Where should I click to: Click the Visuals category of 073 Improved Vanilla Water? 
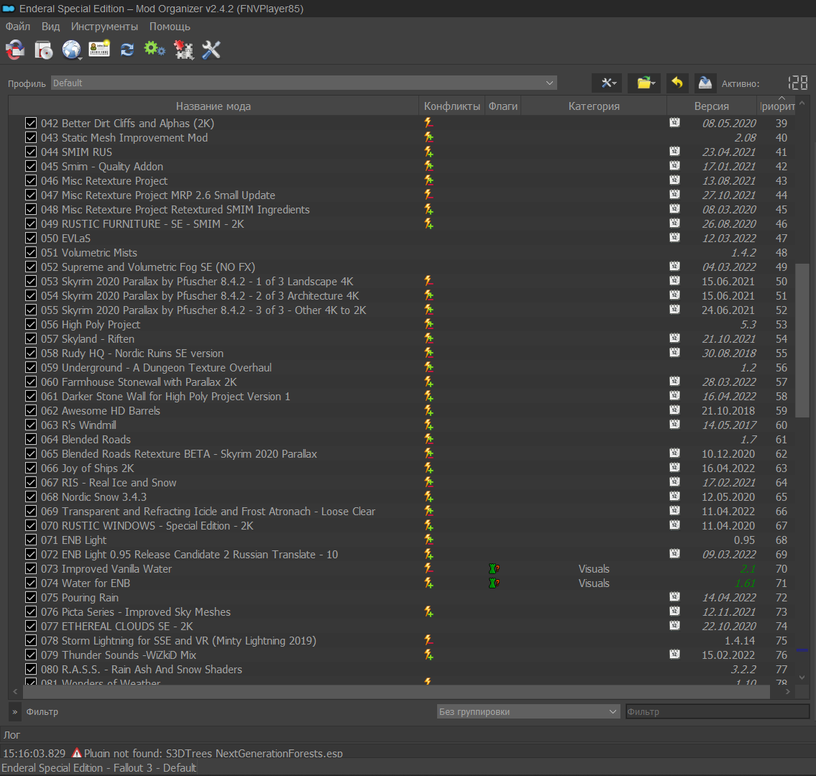pyautogui.click(x=594, y=569)
